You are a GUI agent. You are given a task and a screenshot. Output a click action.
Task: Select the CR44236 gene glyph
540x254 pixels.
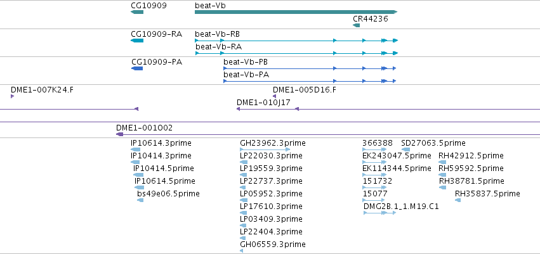pos(357,25)
